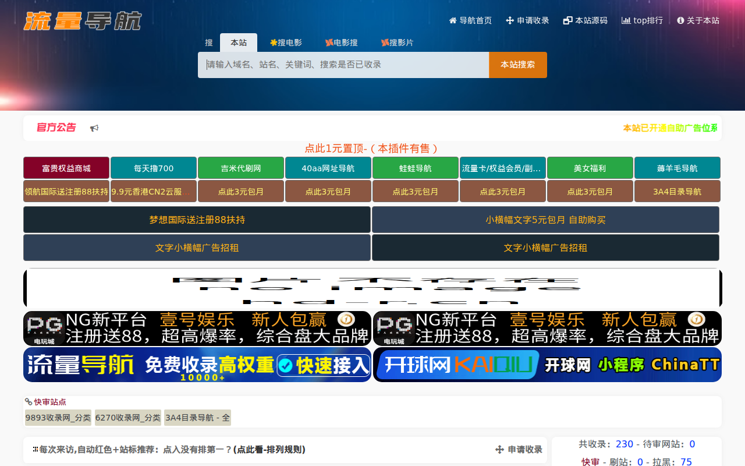Open the 流量卡/权益会员 link

[503, 168]
